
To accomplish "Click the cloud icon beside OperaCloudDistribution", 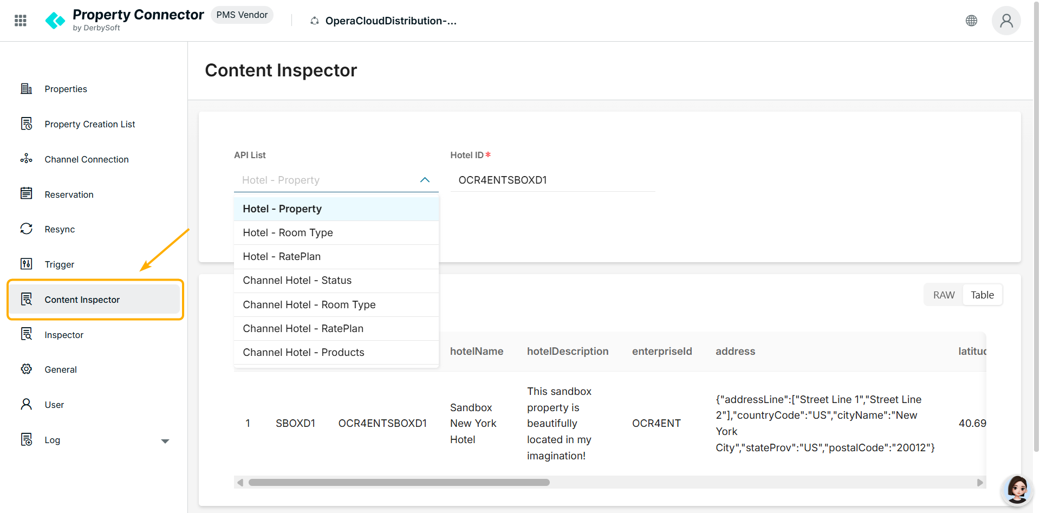I will [314, 21].
